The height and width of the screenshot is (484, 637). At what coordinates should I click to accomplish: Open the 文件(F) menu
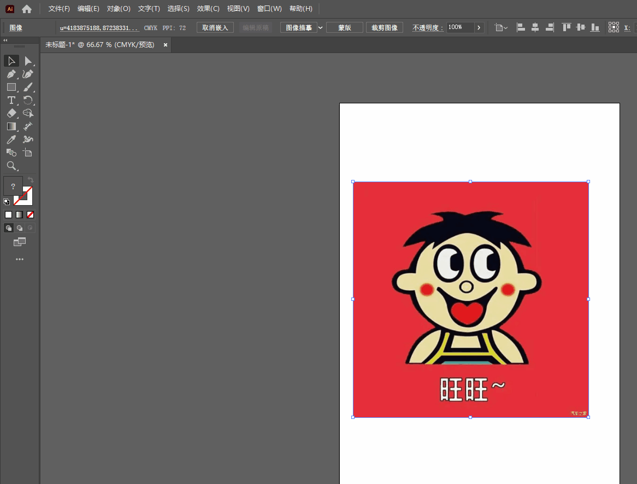(59, 9)
